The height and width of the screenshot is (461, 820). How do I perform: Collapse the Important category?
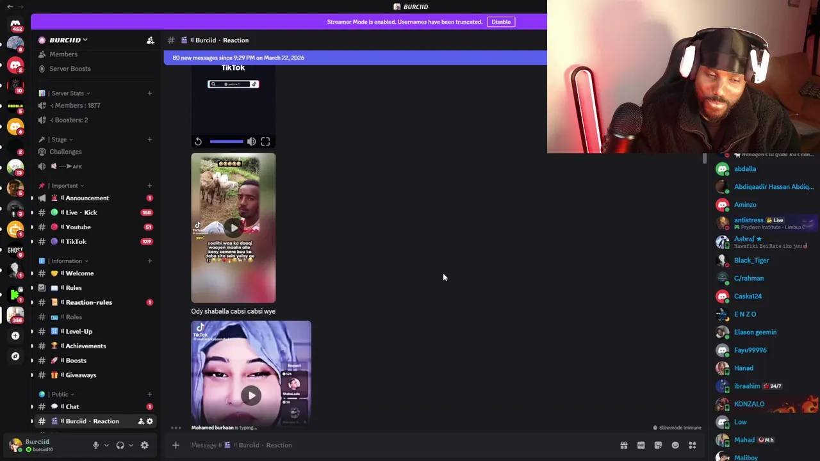pyautogui.click(x=65, y=186)
